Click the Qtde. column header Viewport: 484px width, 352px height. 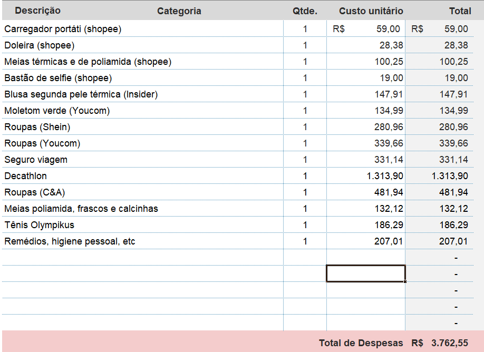pos(305,11)
